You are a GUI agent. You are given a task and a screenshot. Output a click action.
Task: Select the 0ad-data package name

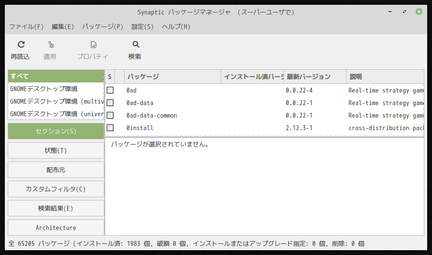(x=140, y=103)
